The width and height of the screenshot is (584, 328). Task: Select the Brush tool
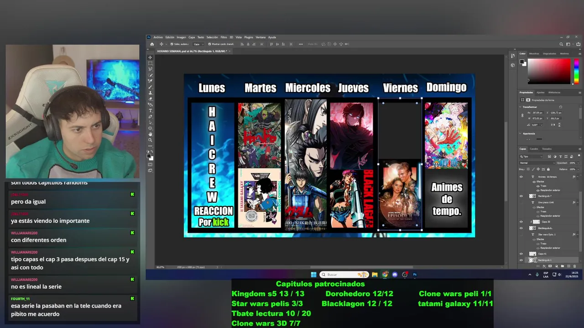coord(150,87)
